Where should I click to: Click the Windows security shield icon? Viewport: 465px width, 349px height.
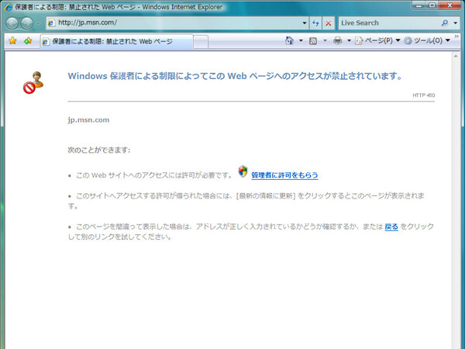click(x=243, y=171)
